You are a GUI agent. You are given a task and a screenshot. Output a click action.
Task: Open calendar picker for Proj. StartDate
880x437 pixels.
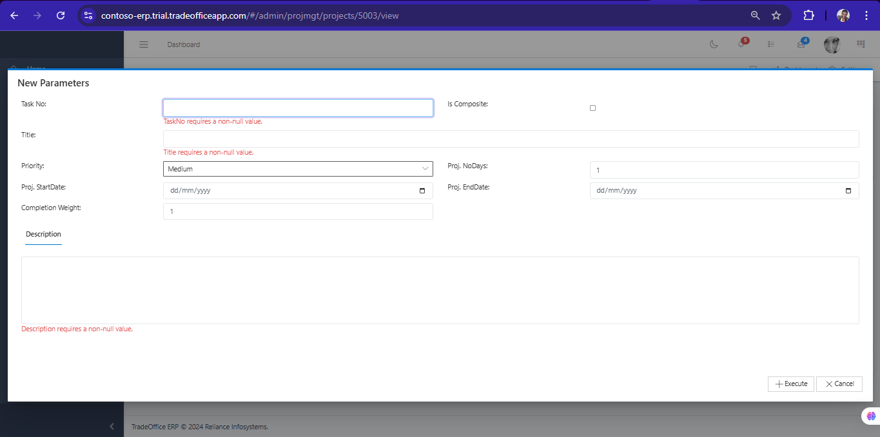click(422, 191)
